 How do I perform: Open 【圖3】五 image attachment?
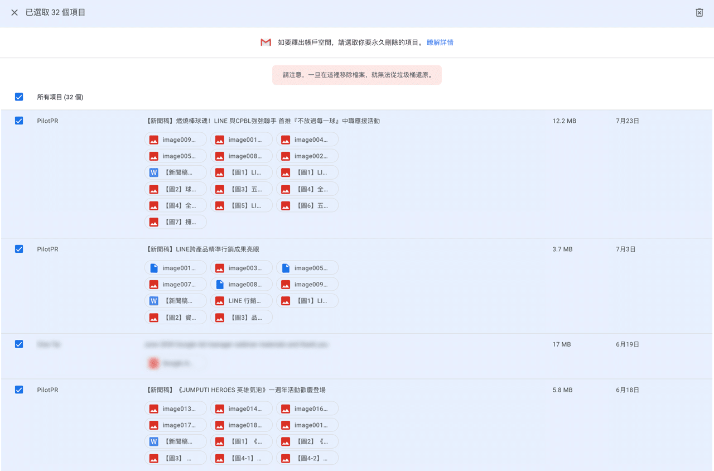(x=242, y=189)
